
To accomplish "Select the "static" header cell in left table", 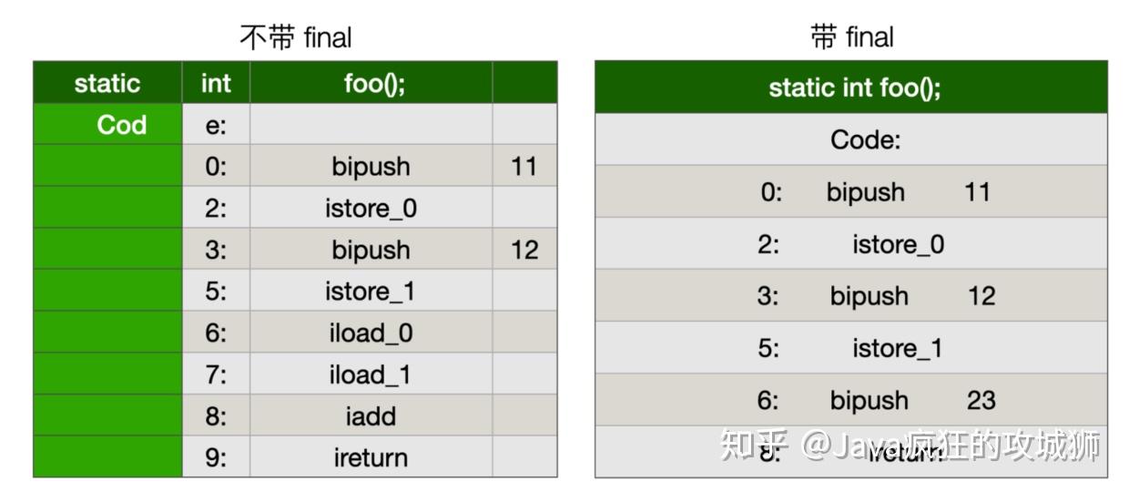I will (x=107, y=84).
